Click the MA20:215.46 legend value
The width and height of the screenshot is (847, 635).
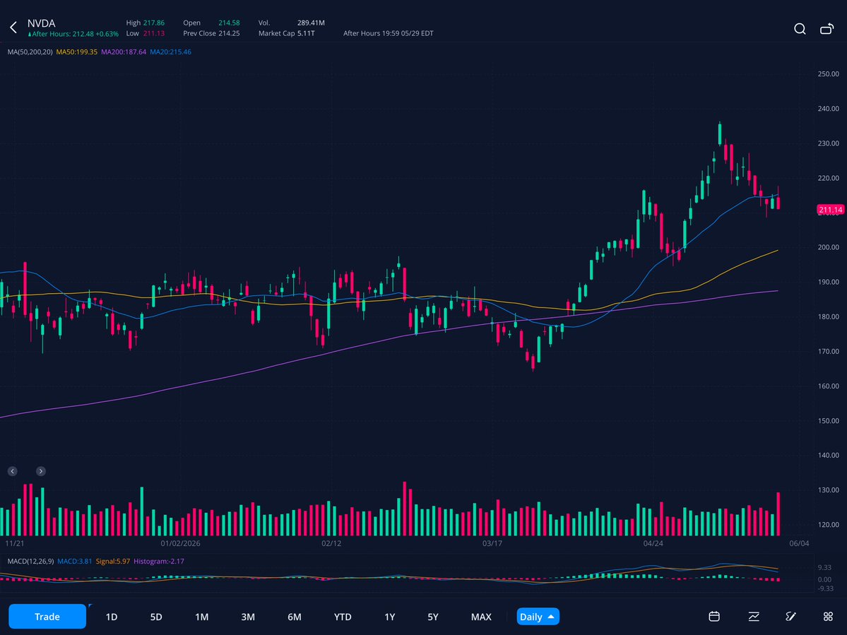[170, 52]
